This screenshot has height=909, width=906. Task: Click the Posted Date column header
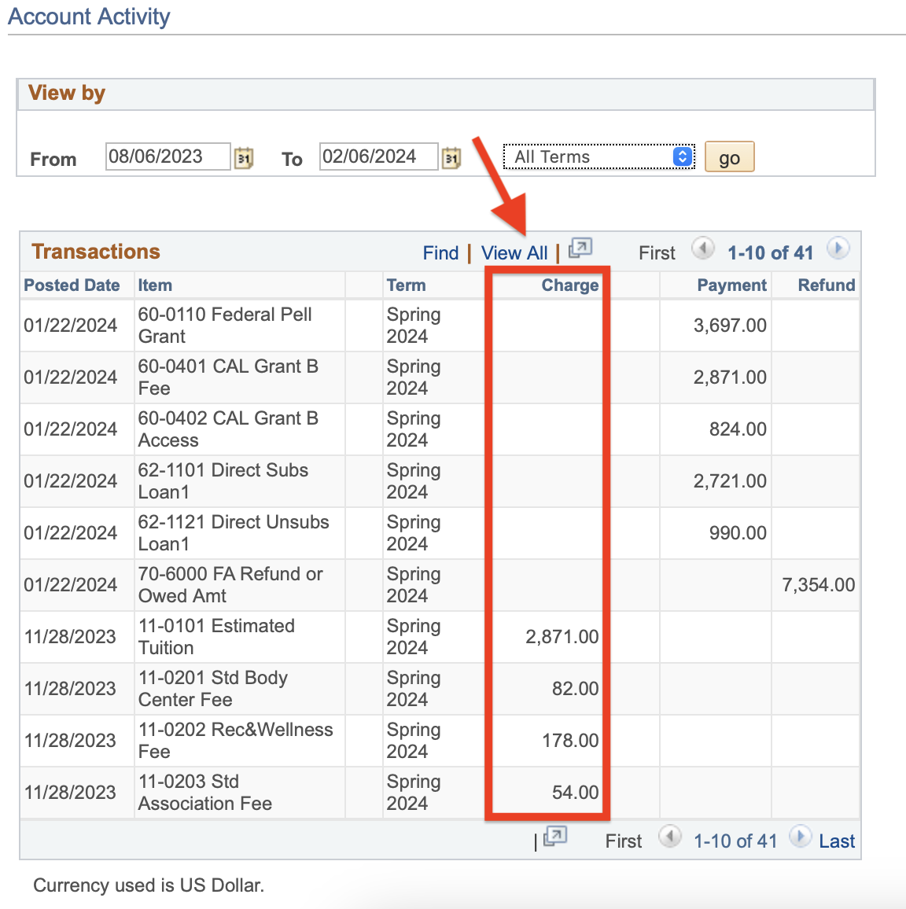(x=72, y=285)
